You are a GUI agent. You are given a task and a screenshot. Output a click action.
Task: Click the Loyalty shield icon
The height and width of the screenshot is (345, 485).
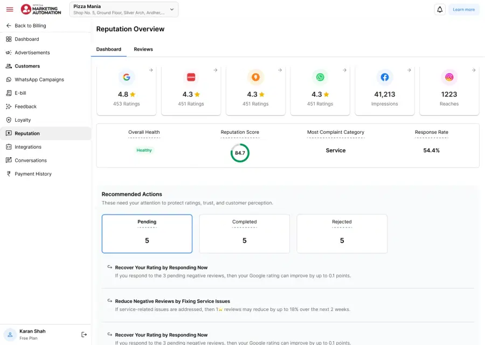click(9, 120)
